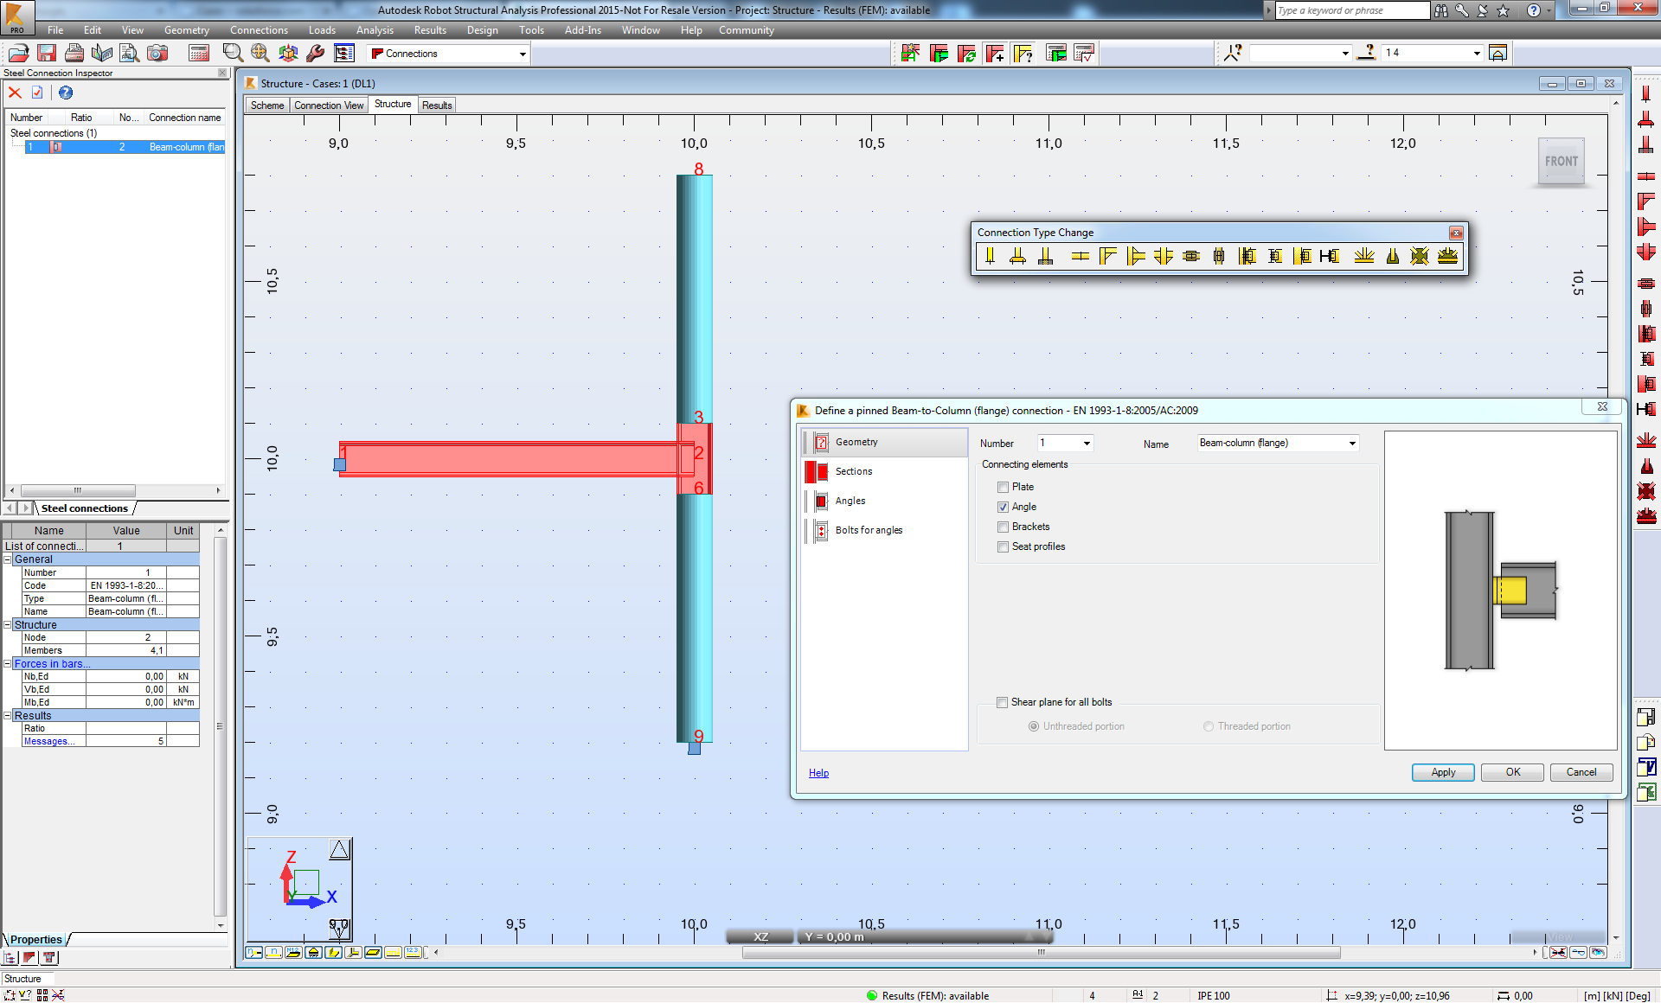Image resolution: width=1661 pixels, height=1003 pixels.
Task: Open the Calculations calculator icon
Action: [199, 54]
